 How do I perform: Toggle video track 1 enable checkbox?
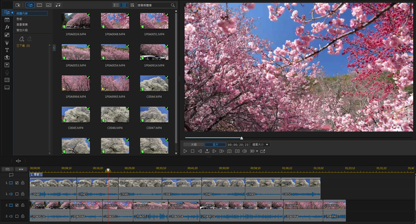click(x=17, y=183)
